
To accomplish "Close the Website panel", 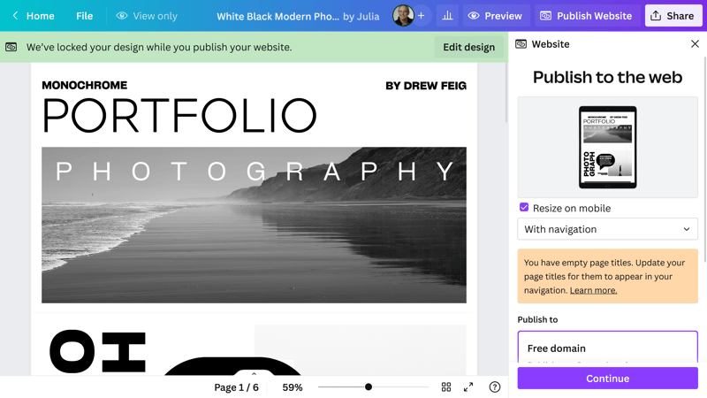I will tap(695, 43).
